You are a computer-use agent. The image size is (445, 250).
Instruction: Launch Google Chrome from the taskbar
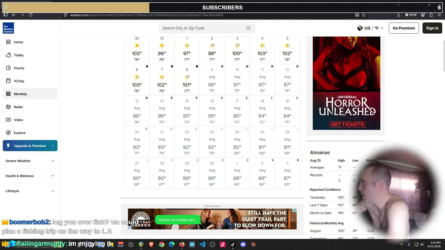tap(161, 244)
